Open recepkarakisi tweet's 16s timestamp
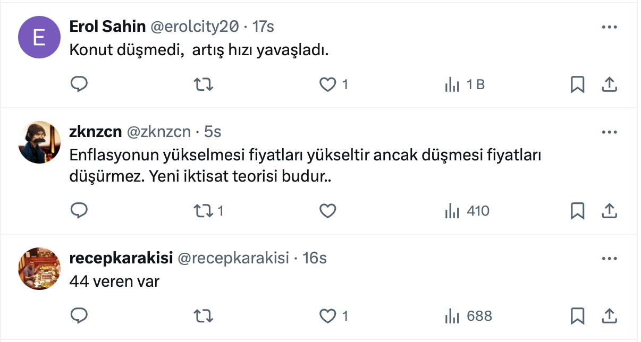 click(x=314, y=259)
